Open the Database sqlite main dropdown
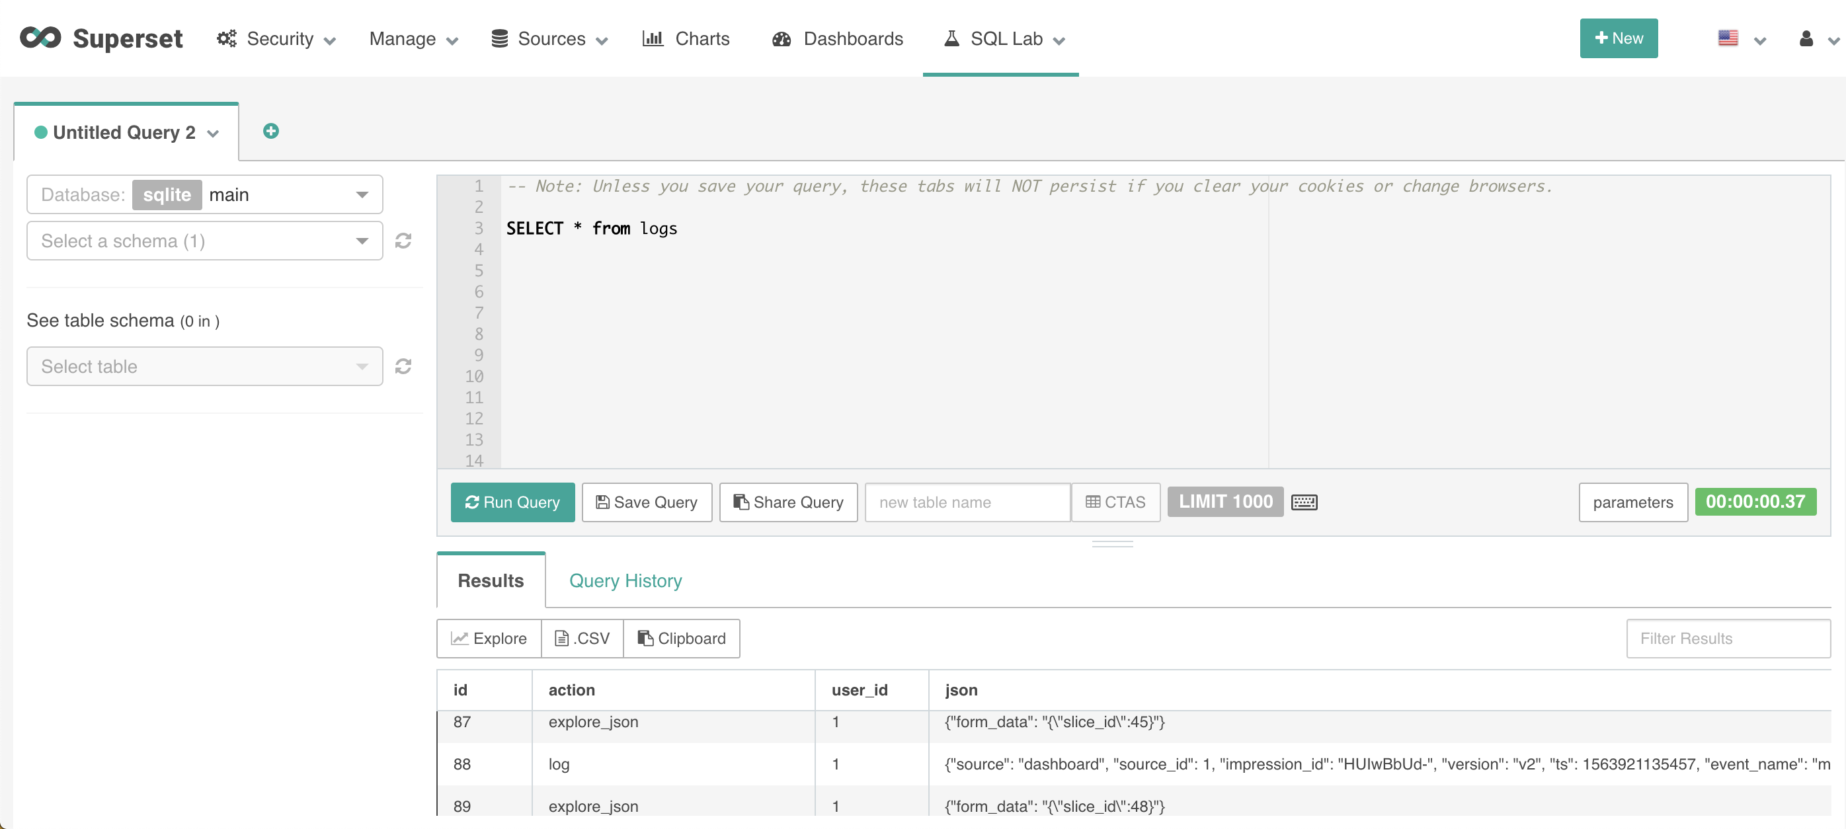Viewport: 1846px width, 829px height. (x=204, y=195)
